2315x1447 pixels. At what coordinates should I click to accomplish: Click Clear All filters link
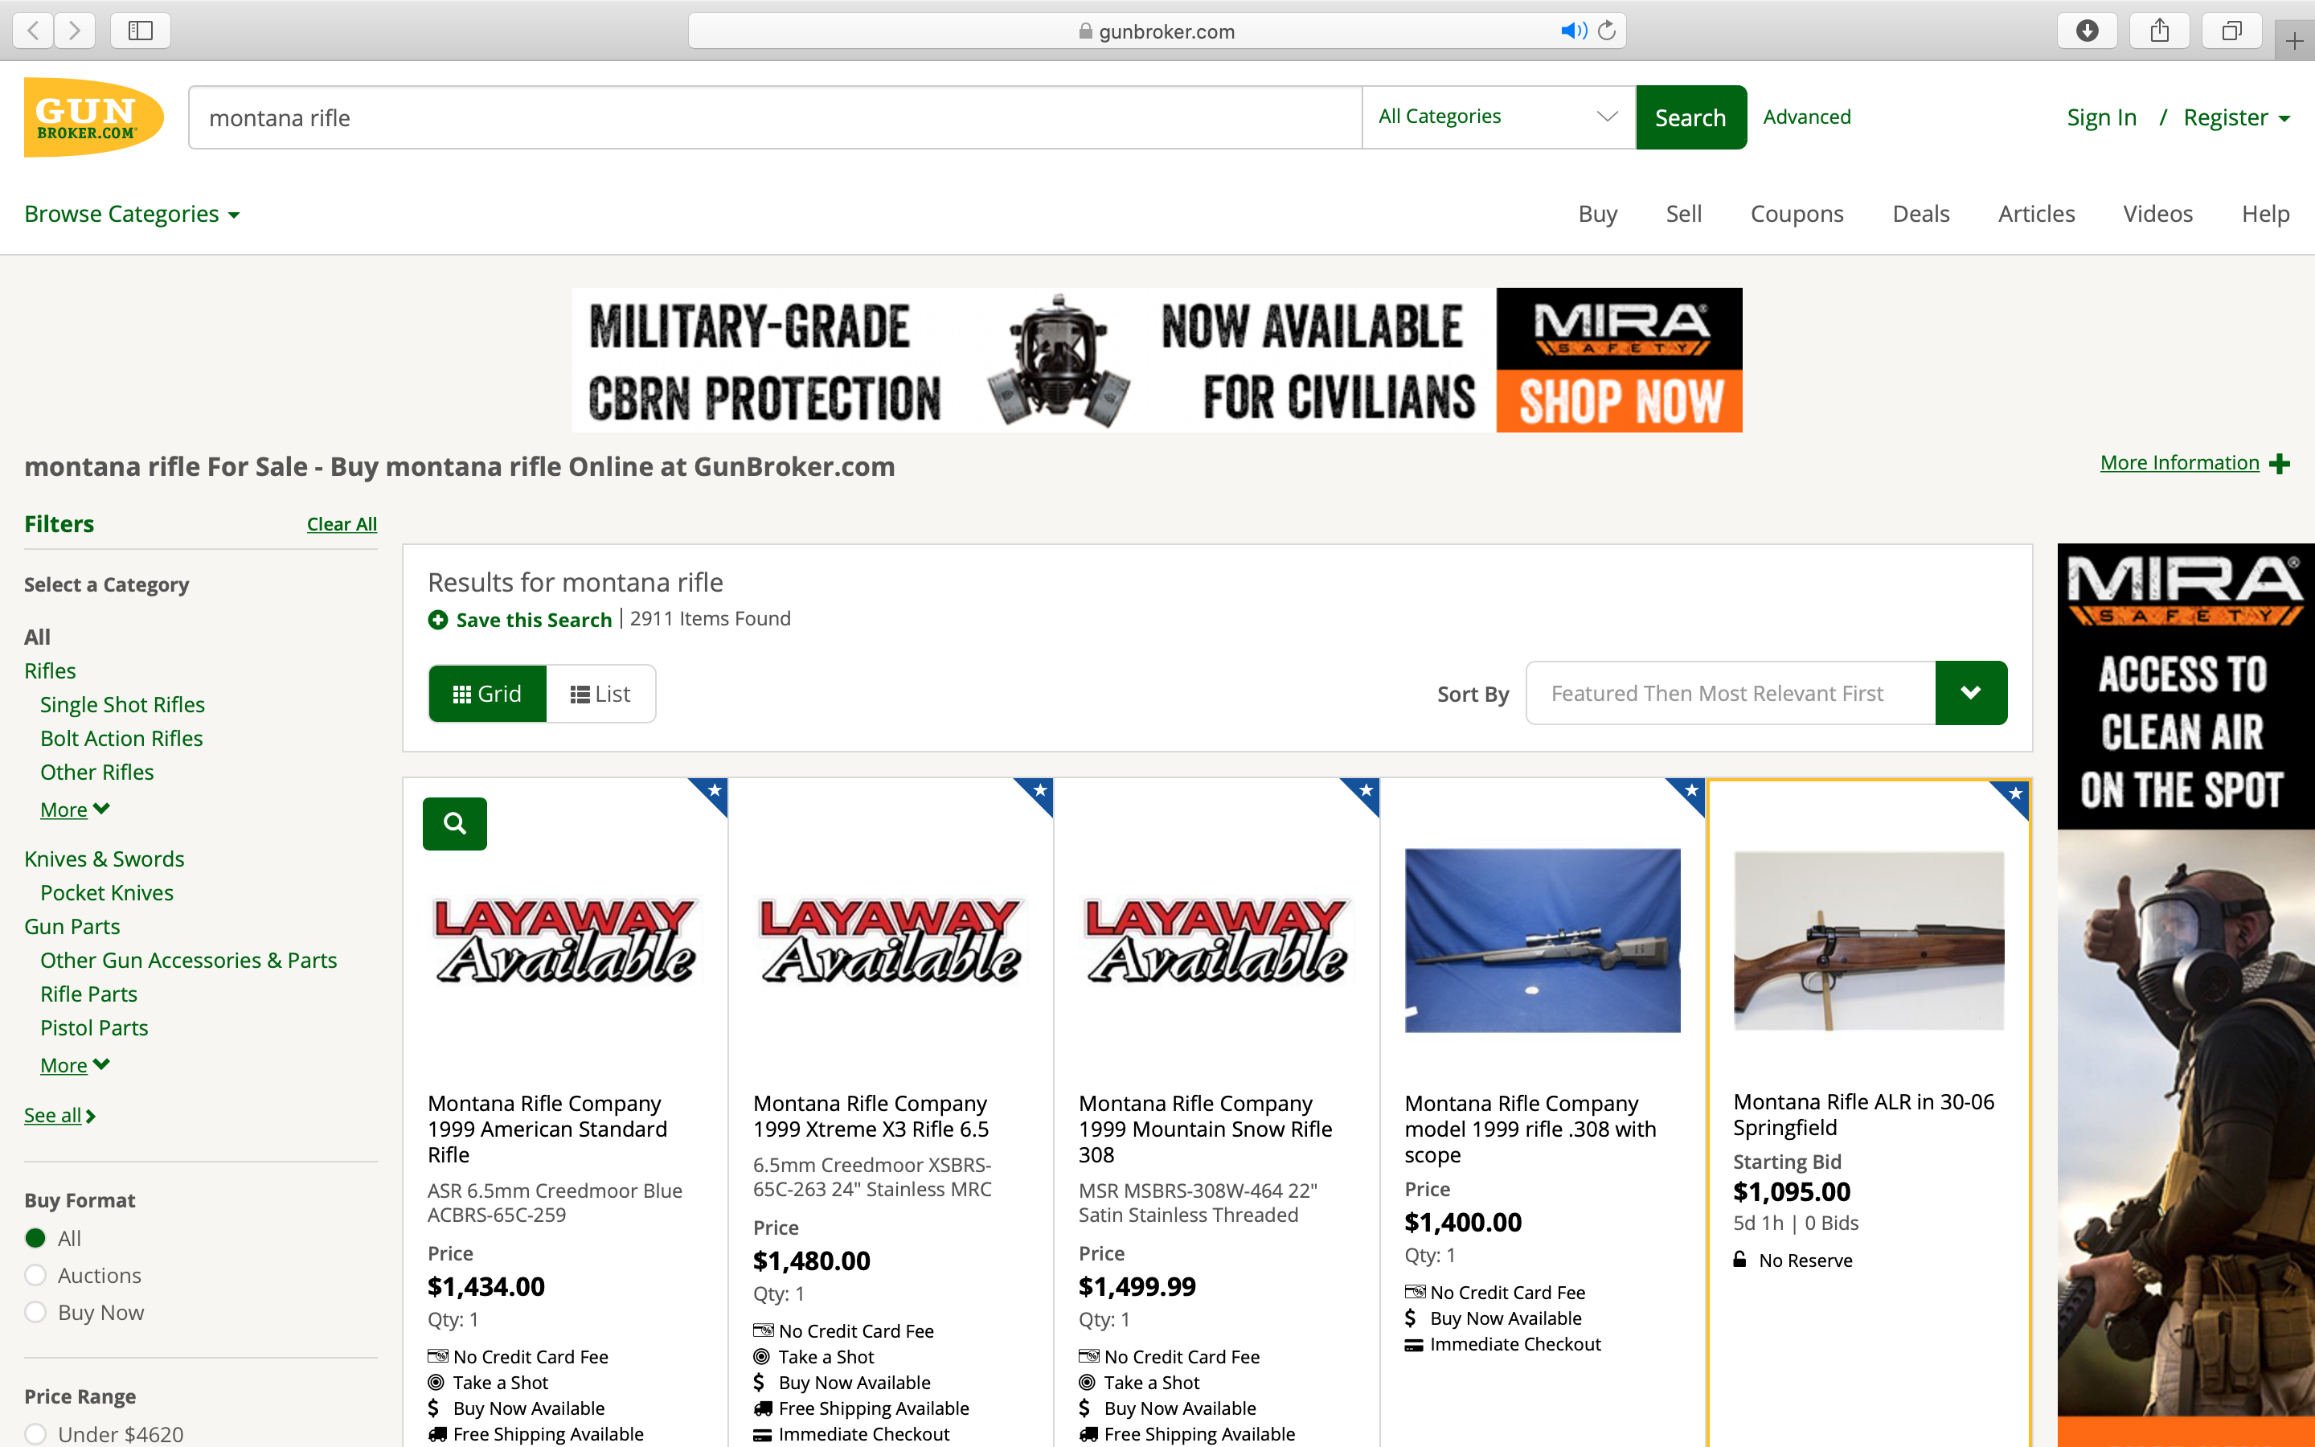(342, 523)
